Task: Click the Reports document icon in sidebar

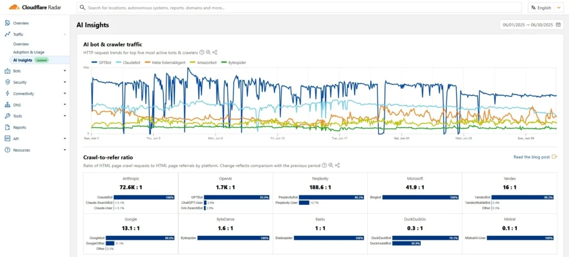Action: coord(7,127)
